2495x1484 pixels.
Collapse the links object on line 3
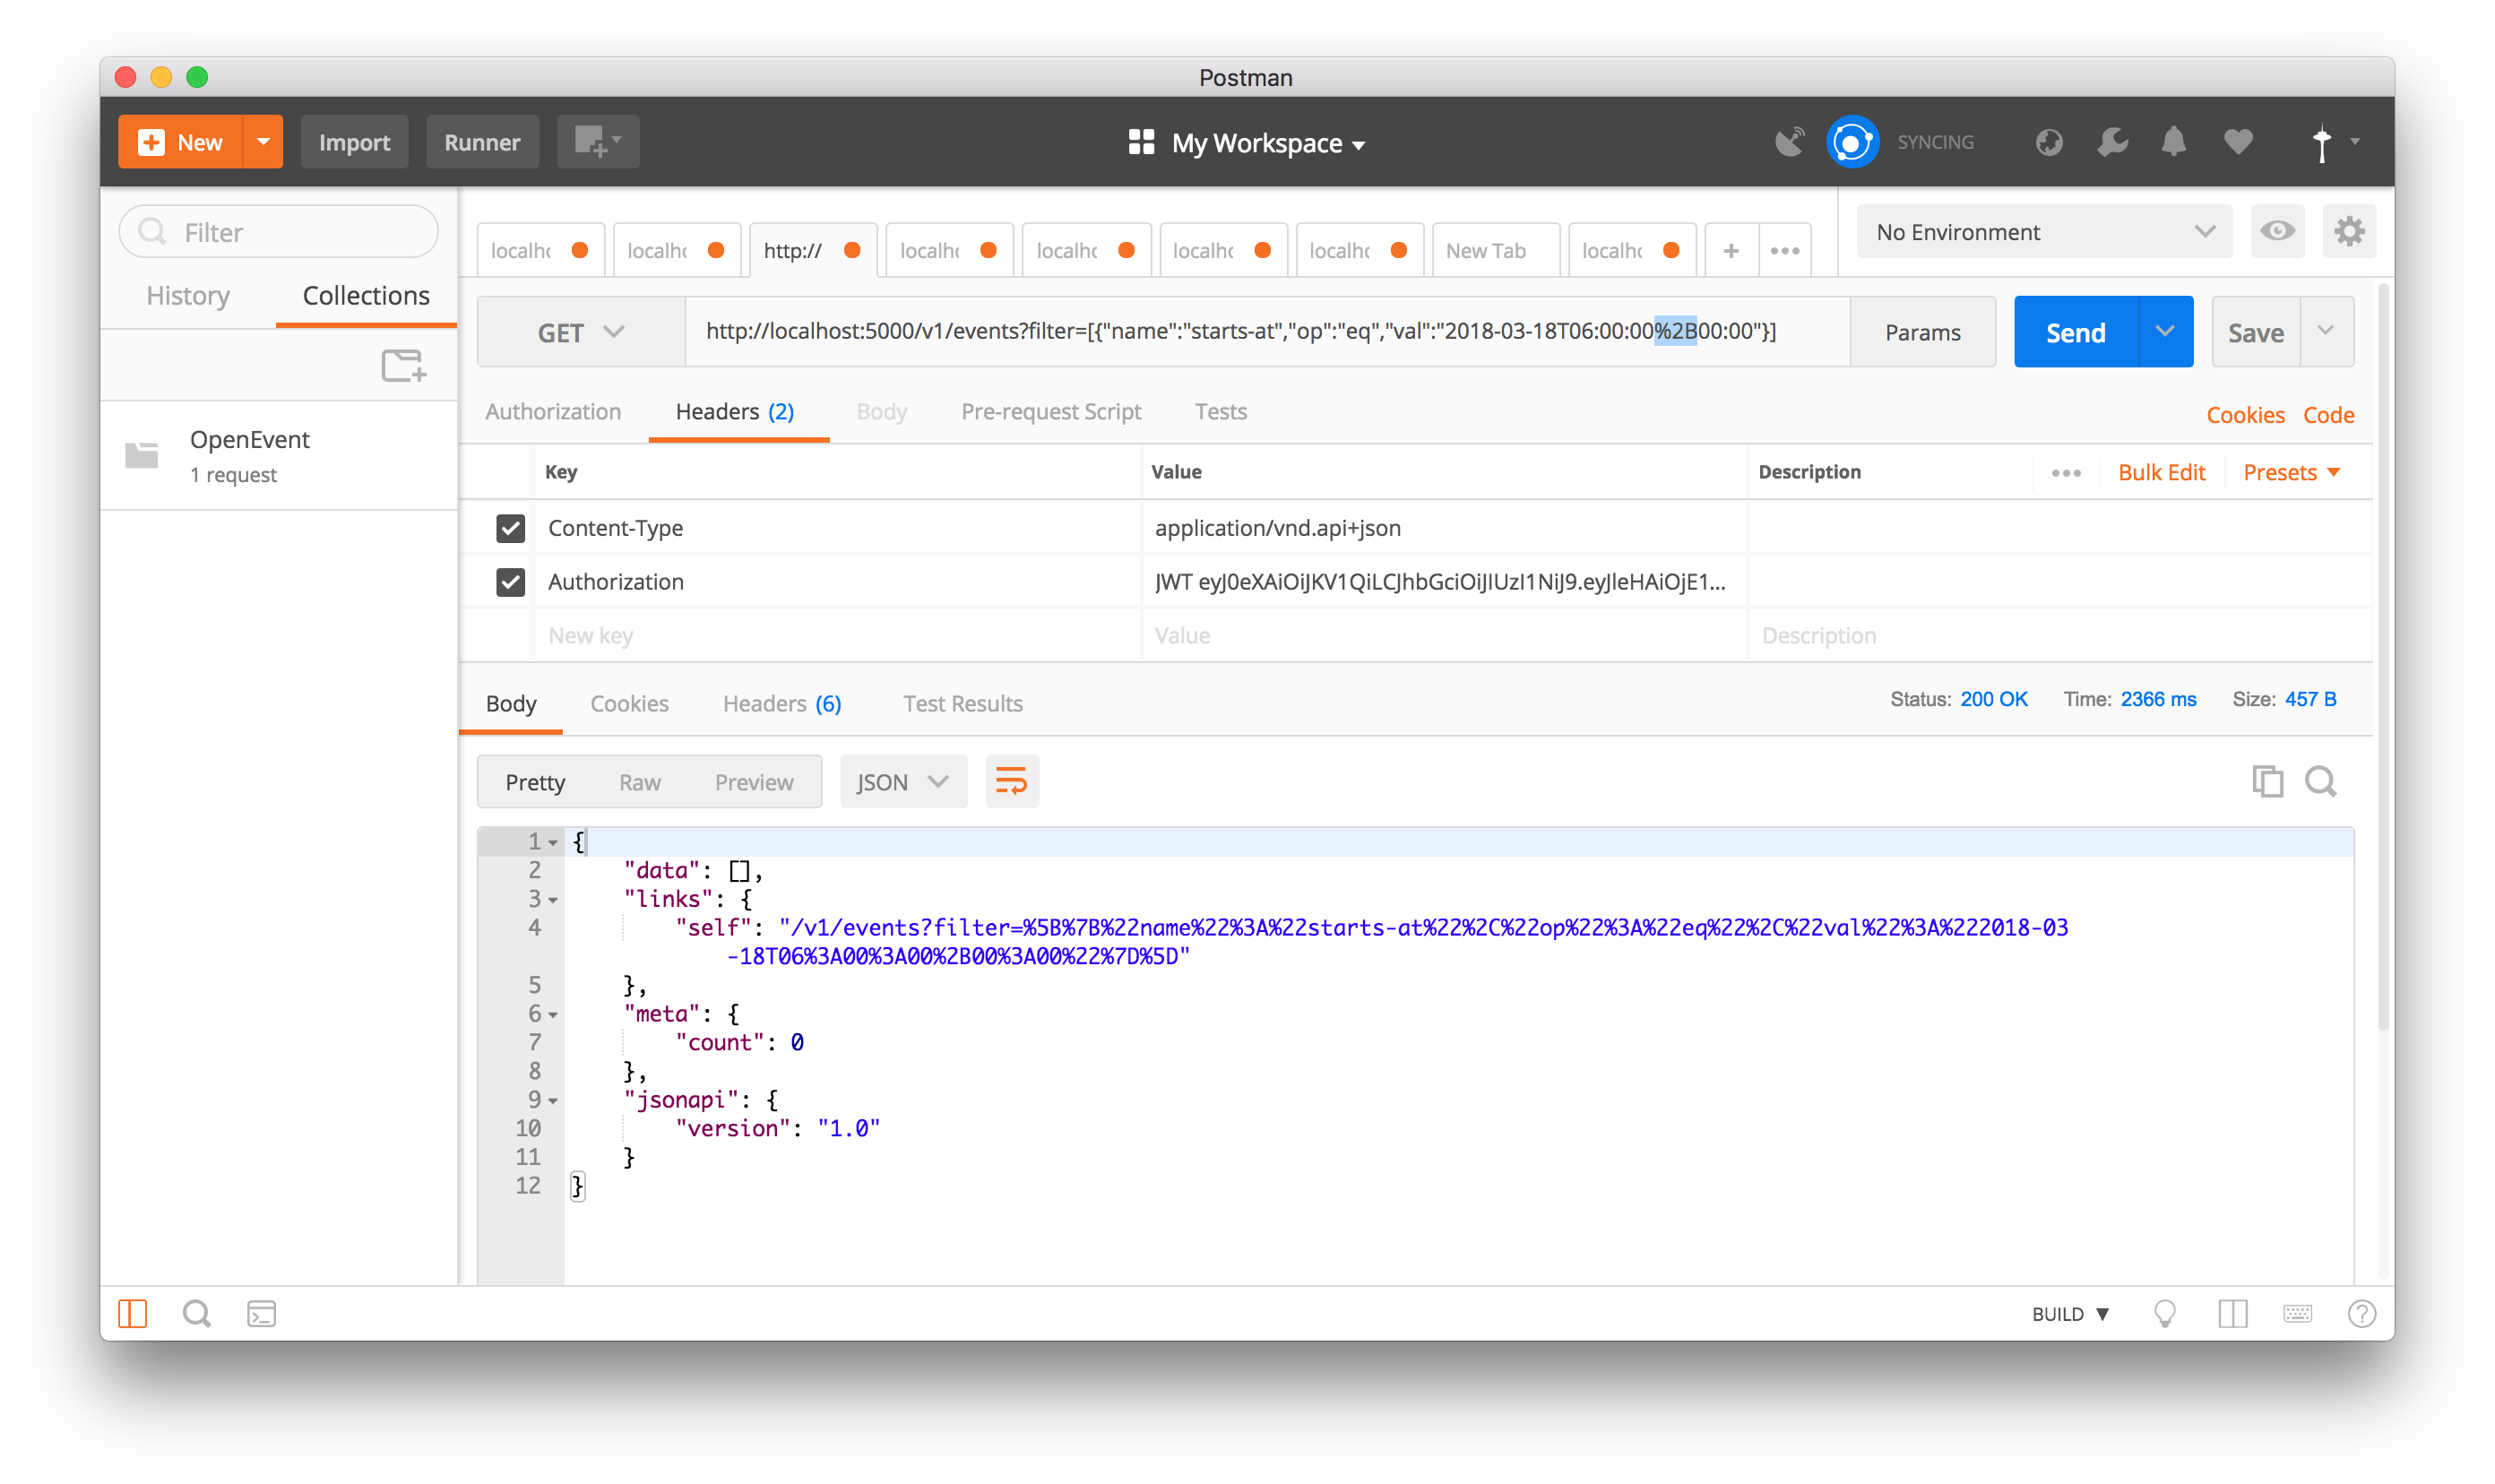click(x=552, y=899)
